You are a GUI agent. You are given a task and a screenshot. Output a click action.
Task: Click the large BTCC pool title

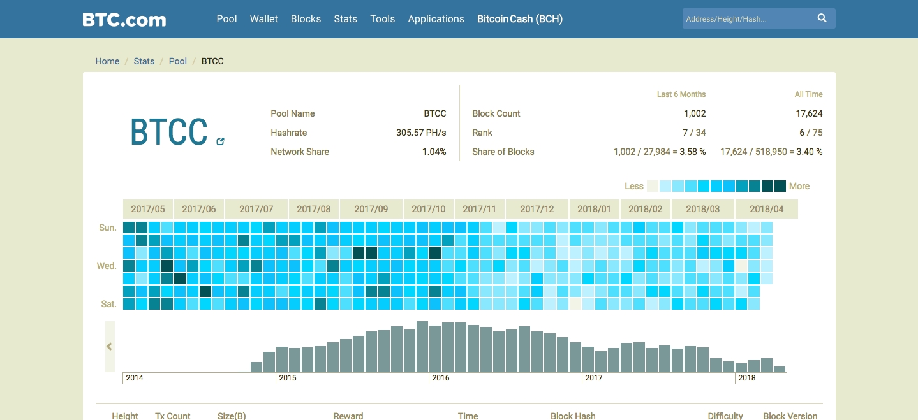click(169, 132)
